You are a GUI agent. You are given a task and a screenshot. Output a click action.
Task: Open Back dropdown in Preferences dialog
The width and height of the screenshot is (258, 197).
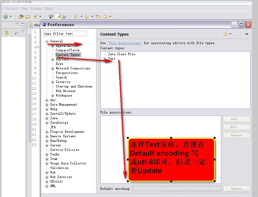click(230, 34)
